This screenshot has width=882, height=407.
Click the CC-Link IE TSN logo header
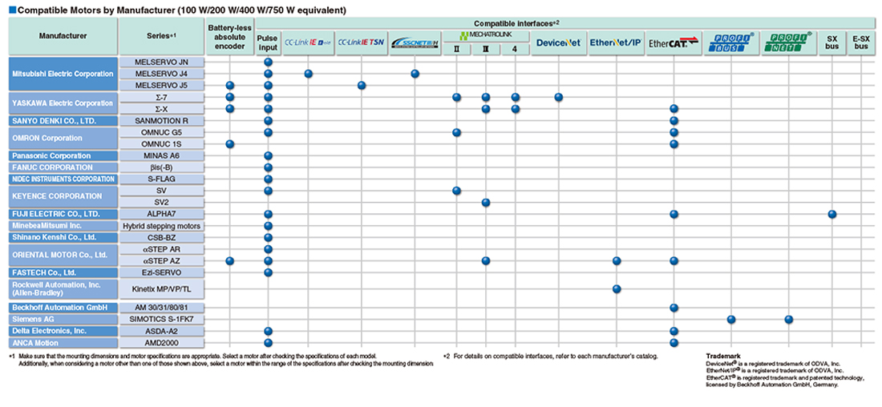[x=362, y=42]
